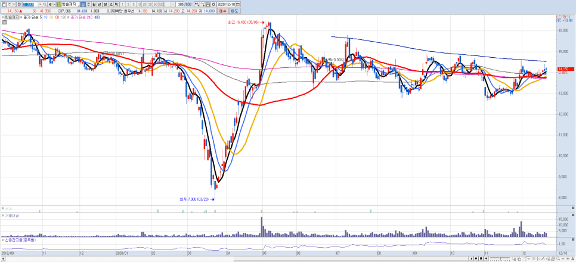Stop chart replay with the stop button

pyautogui.click(x=481, y=258)
